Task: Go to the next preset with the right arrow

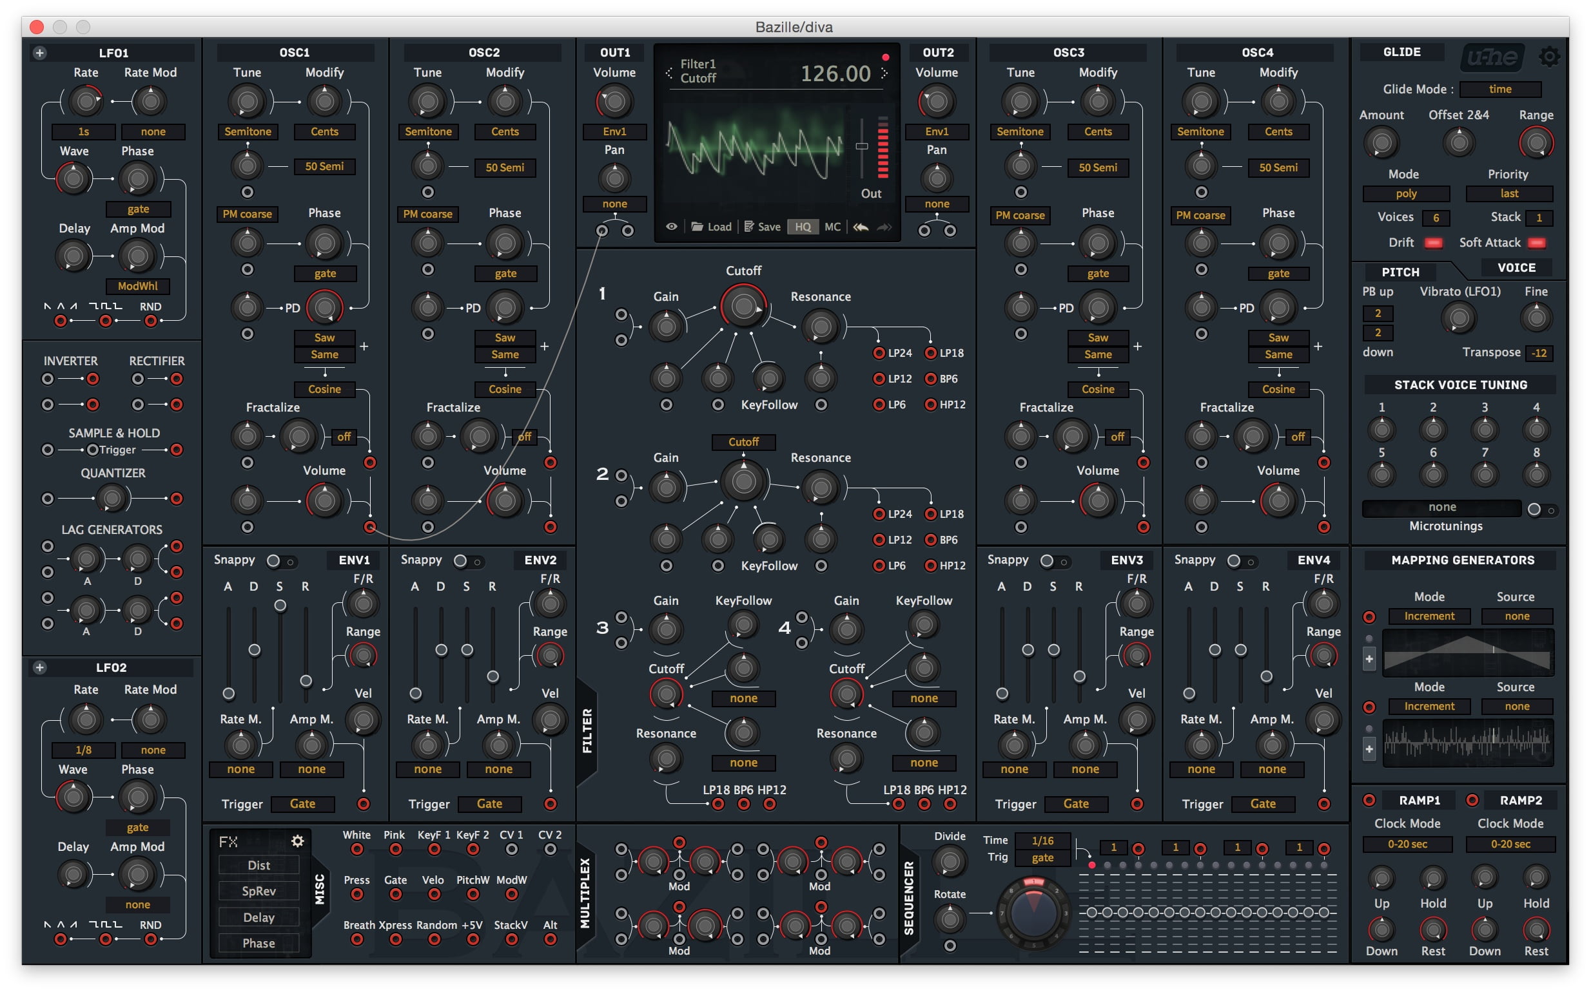Action: [x=884, y=73]
